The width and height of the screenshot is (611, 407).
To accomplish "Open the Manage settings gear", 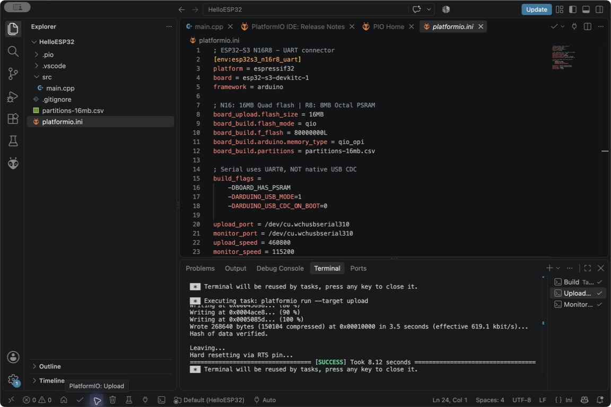I will pyautogui.click(x=13, y=379).
